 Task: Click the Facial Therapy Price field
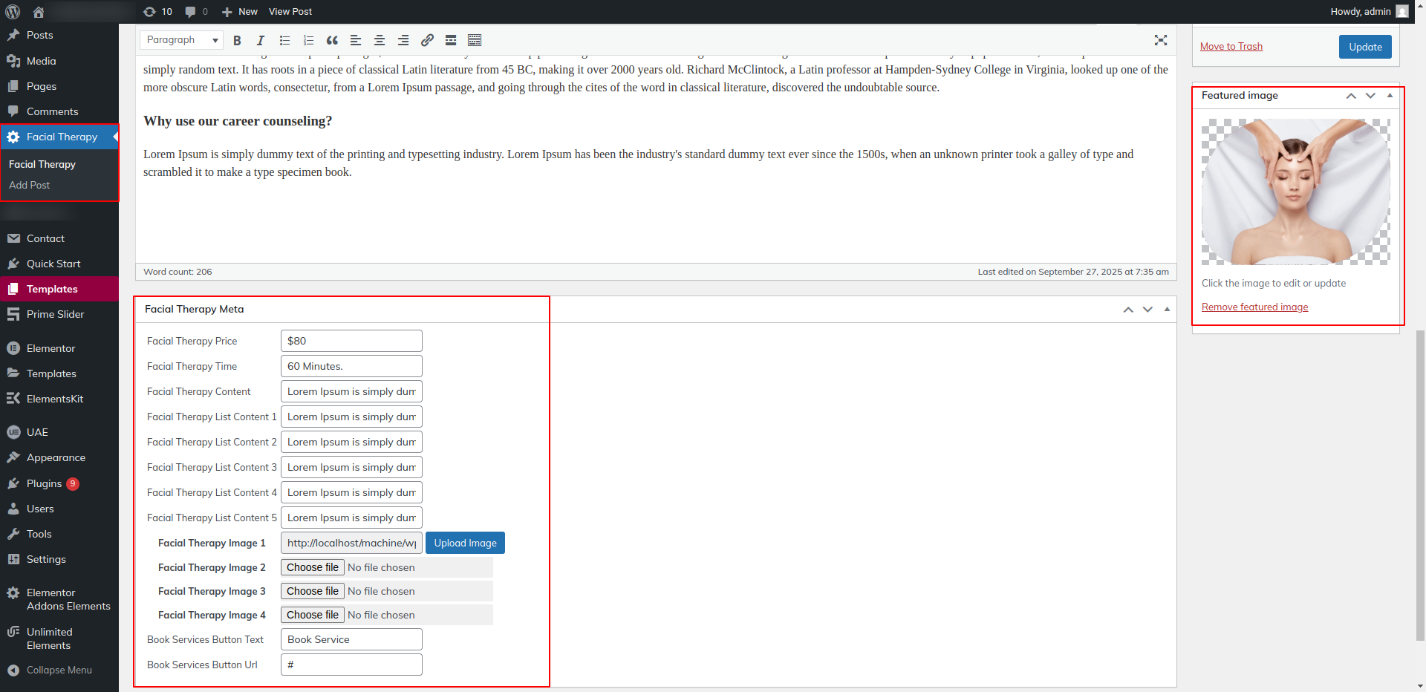pos(351,341)
